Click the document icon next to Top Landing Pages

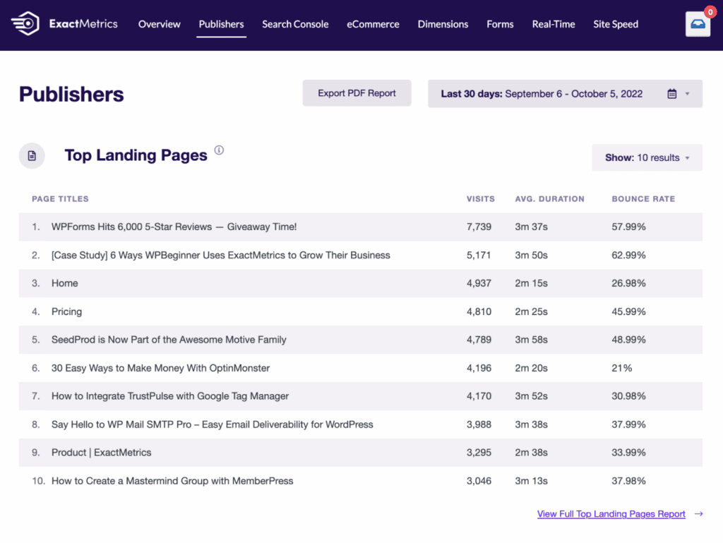point(32,156)
